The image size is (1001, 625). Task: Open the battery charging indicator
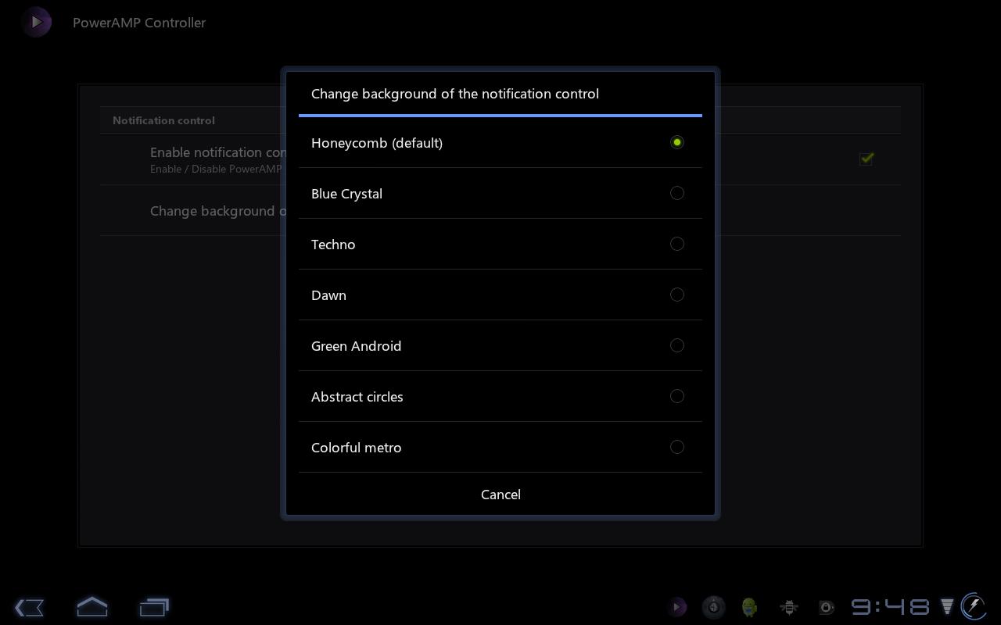pos(974,606)
